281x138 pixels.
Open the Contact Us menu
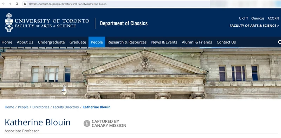click(x=226, y=42)
